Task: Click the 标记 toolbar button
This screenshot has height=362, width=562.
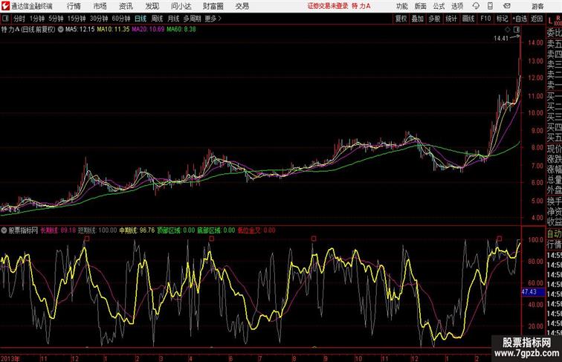Action: [x=502, y=19]
